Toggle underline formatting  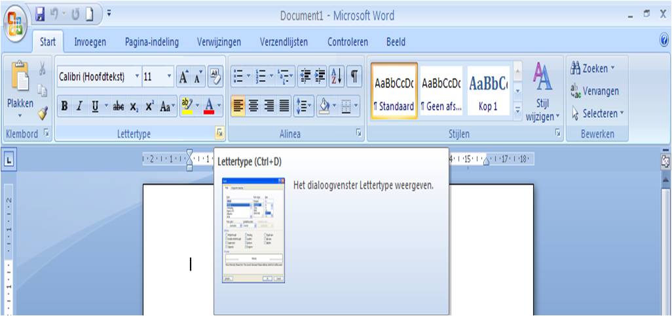click(x=95, y=106)
